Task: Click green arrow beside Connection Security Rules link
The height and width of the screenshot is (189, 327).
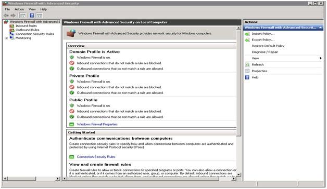Action: [71, 157]
